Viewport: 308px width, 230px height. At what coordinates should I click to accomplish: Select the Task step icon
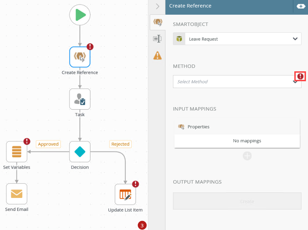click(x=80, y=99)
